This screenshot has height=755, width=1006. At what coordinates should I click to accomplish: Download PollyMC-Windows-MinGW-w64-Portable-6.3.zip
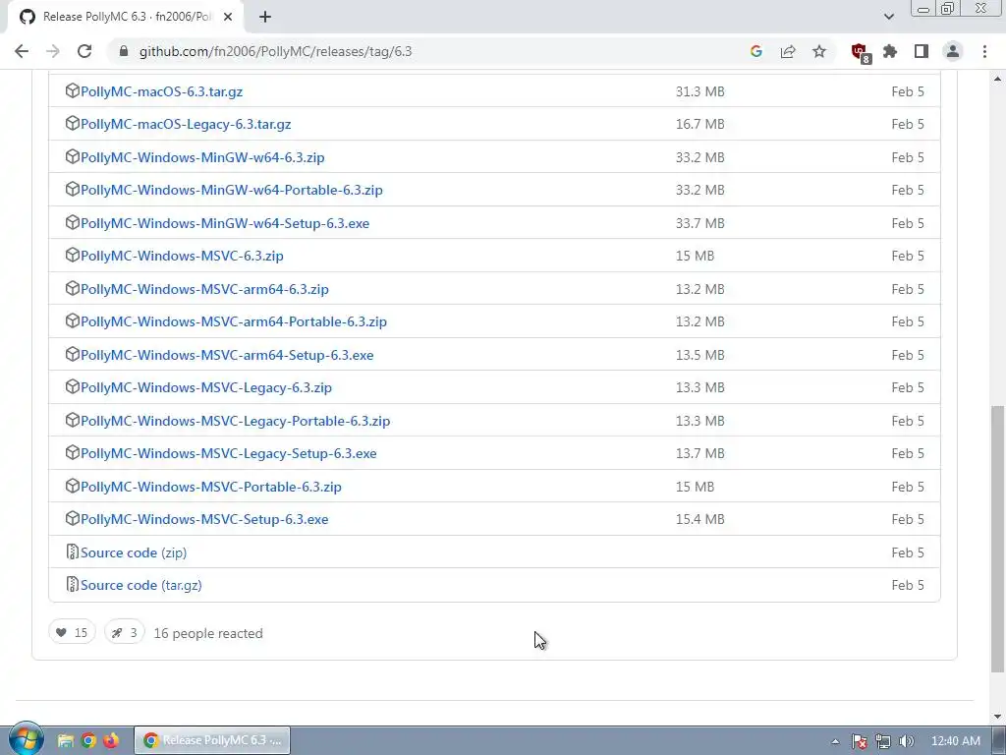click(x=231, y=190)
